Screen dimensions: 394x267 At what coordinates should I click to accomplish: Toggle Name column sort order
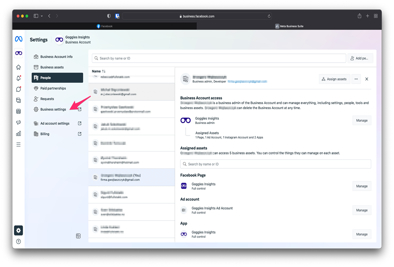tap(104, 71)
